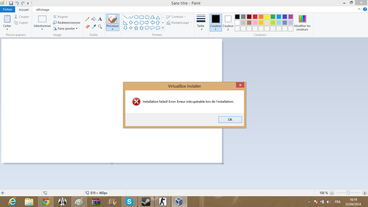Select the Pencil tool
Image resolution: width=368 pixels, height=207 pixels.
coord(87,19)
